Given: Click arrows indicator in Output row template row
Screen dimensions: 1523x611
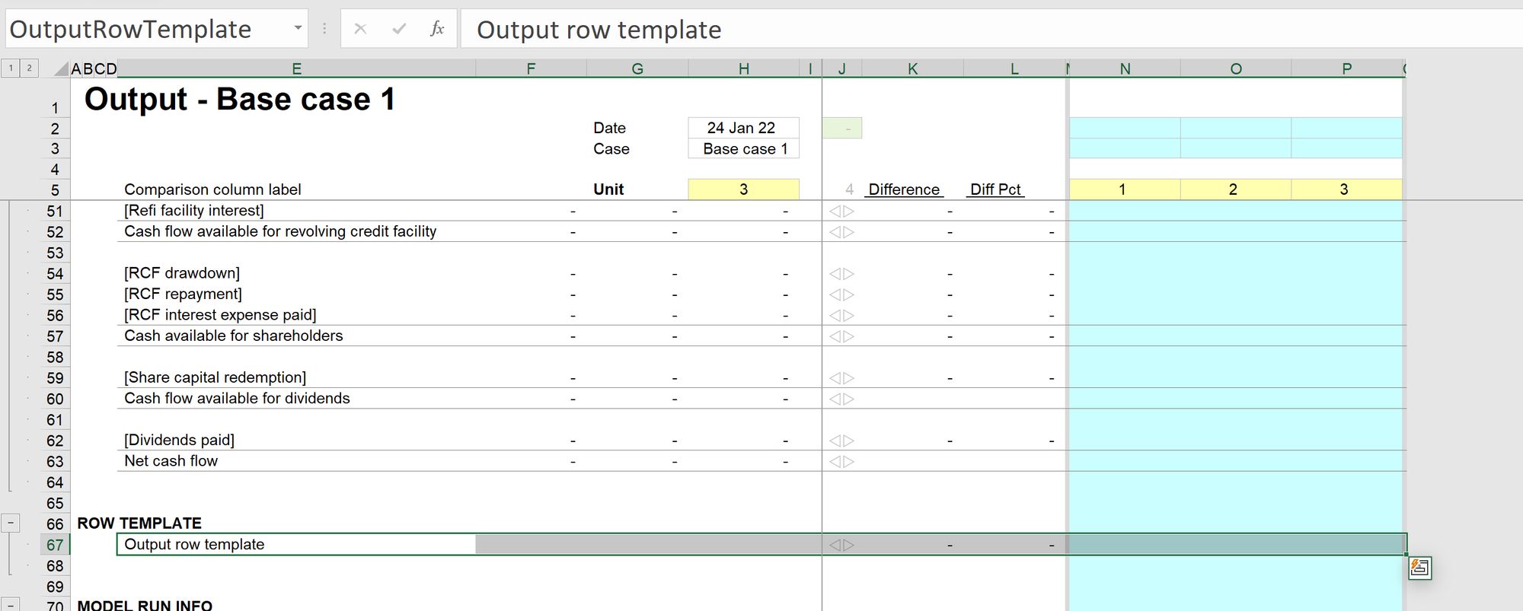Looking at the screenshot, I should pyautogui.click(x=841, y=545).
